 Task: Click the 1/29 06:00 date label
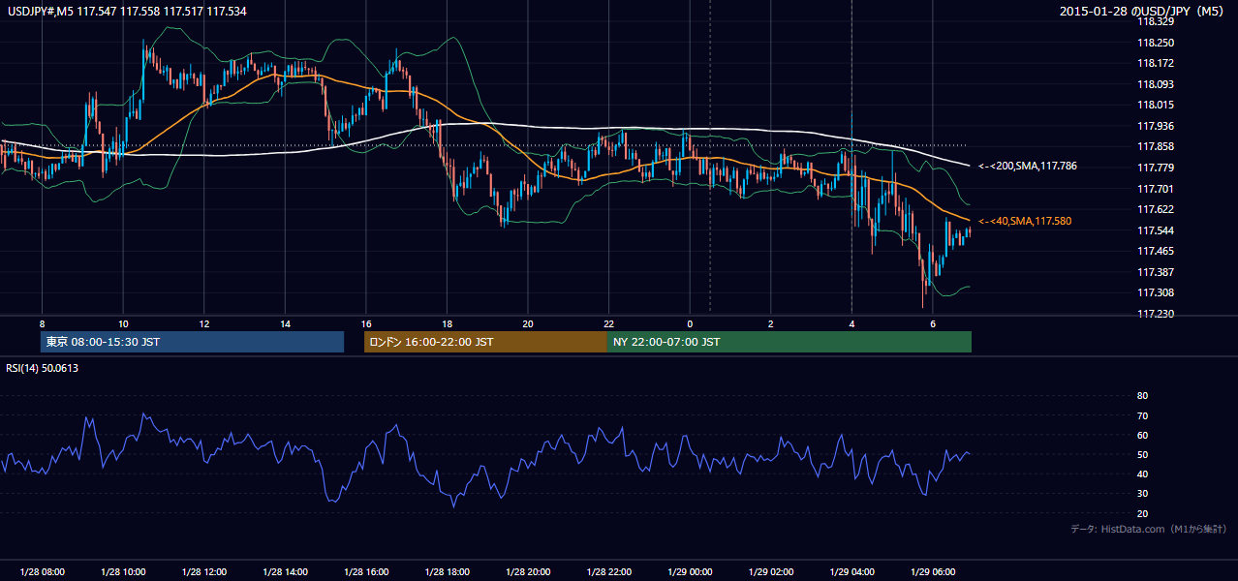933,572
